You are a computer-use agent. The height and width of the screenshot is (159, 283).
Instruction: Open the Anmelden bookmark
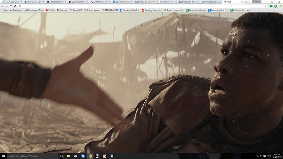point(63,10)
